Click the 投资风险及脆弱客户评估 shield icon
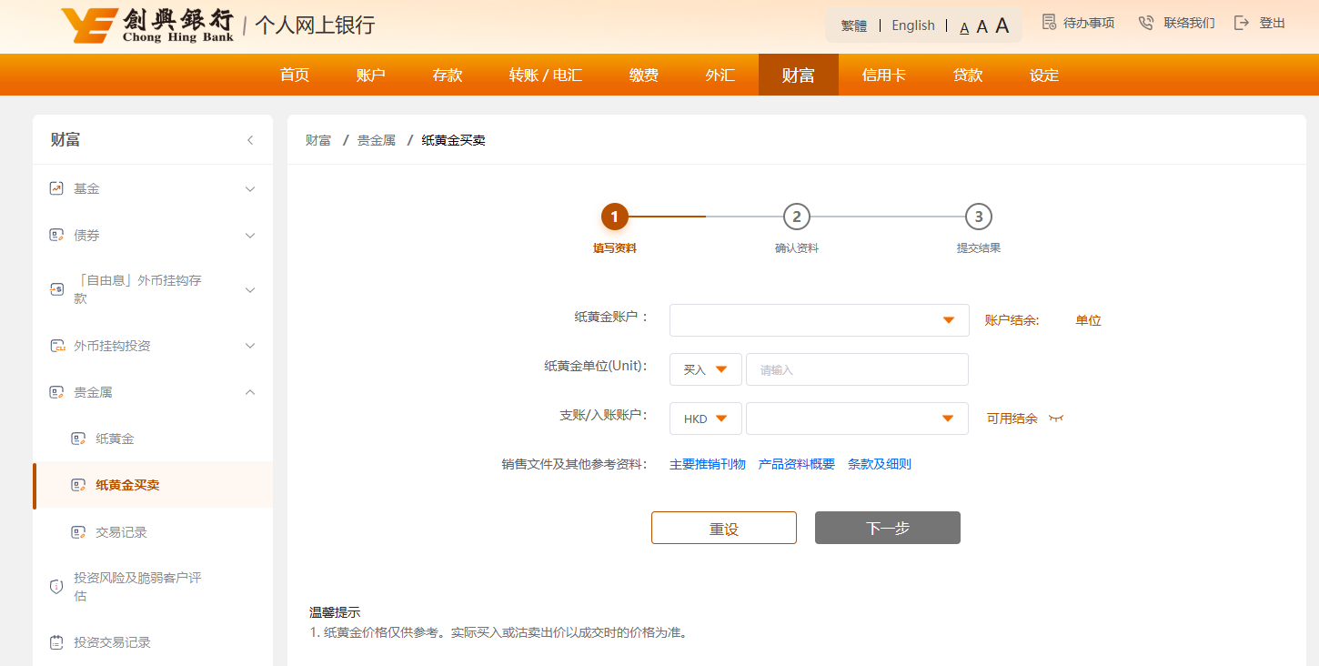 [56, 587]
